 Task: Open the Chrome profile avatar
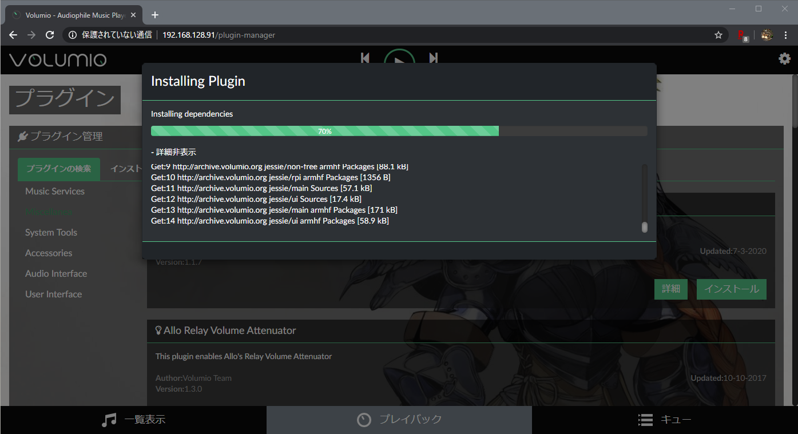(767, 35)
